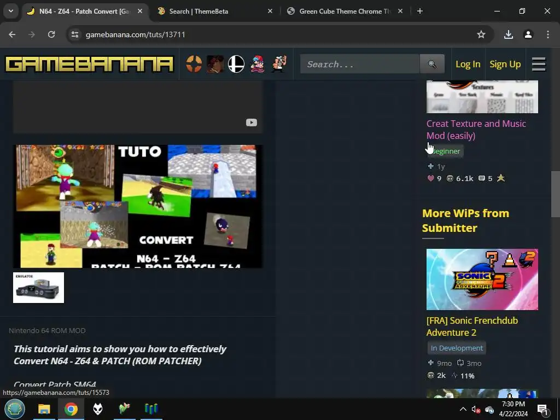560x420 pixels.
Task: Click the YouTube logo on video embed
Action: [x=252, y=122]
